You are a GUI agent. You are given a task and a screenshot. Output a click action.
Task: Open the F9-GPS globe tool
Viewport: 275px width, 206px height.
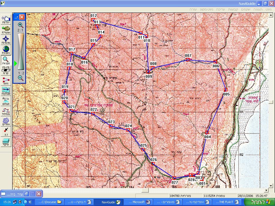[x=6, y=50]
